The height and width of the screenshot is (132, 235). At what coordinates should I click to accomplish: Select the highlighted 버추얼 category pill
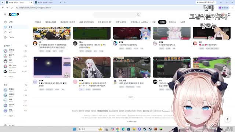[162, 22]
